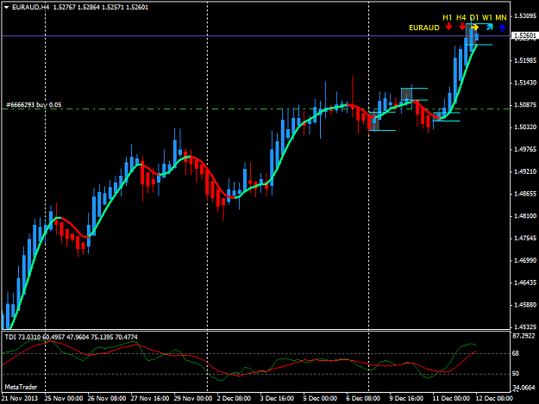Click price scale value 1.50320

click(x=525, y=127)
